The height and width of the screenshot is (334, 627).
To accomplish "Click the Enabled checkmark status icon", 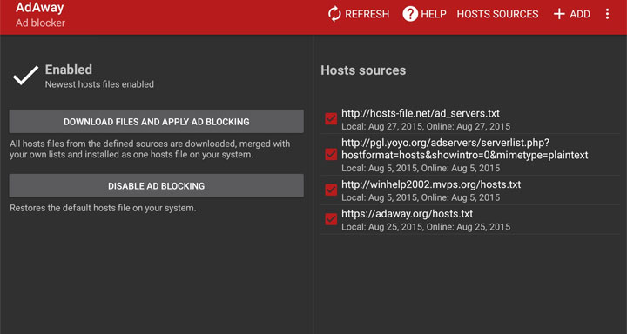I will [x=25, y=76].
